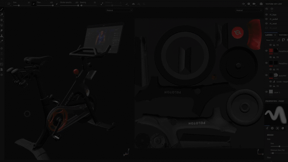The height and width of the screenshot is (162, 288).
Task: Switch to the Layers tab
Action: coord(269,35)
